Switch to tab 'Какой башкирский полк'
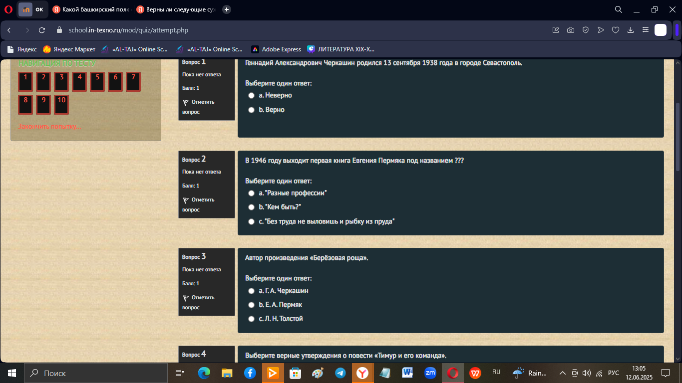Viewport: 682px width, 383px height. click(91, 9)
